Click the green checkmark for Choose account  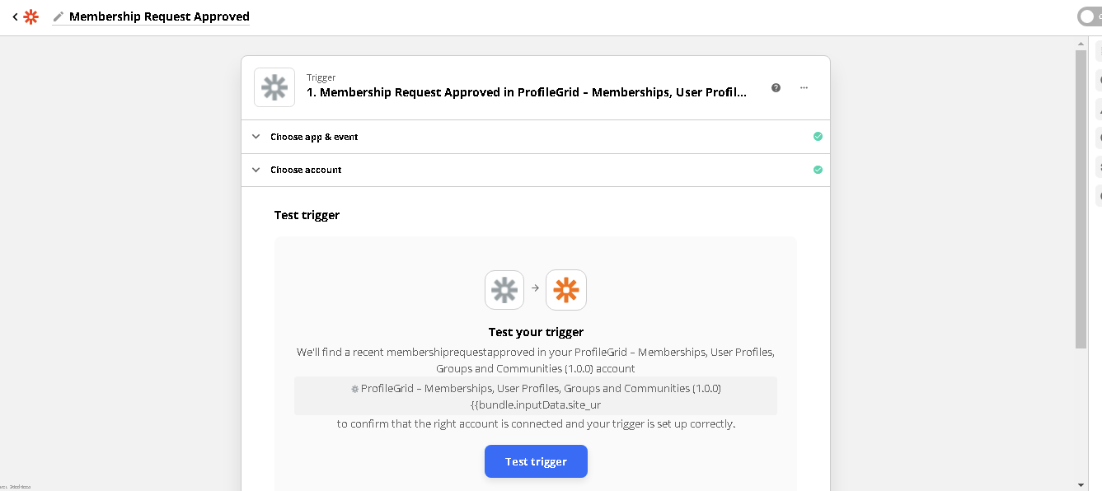point(818,170)
